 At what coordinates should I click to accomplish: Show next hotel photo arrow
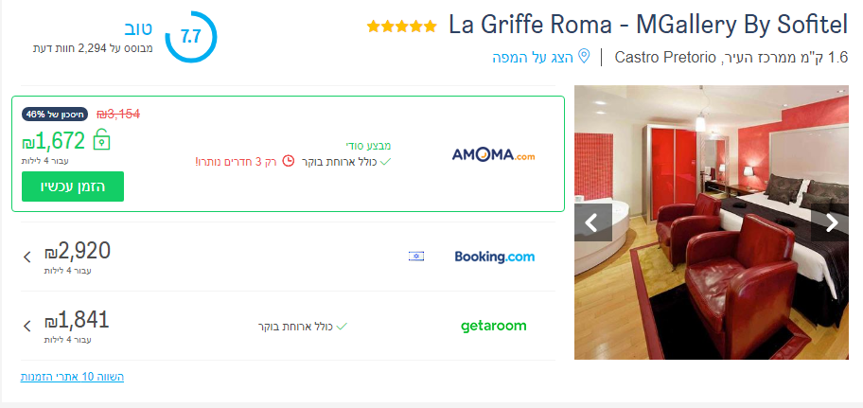832,222
